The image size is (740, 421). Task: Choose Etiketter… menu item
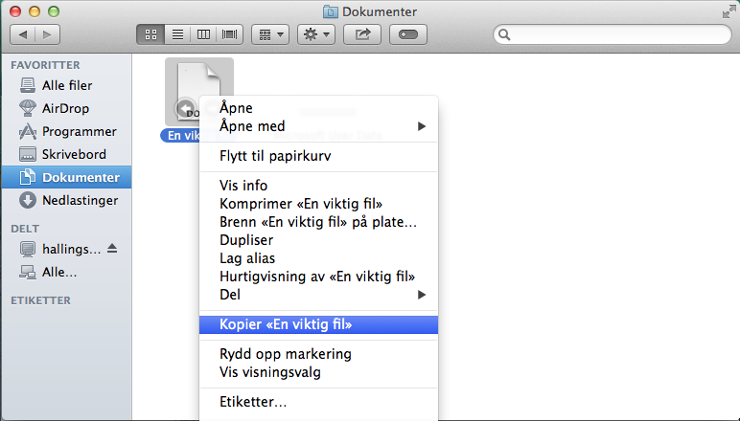click(x=318, y=402)
